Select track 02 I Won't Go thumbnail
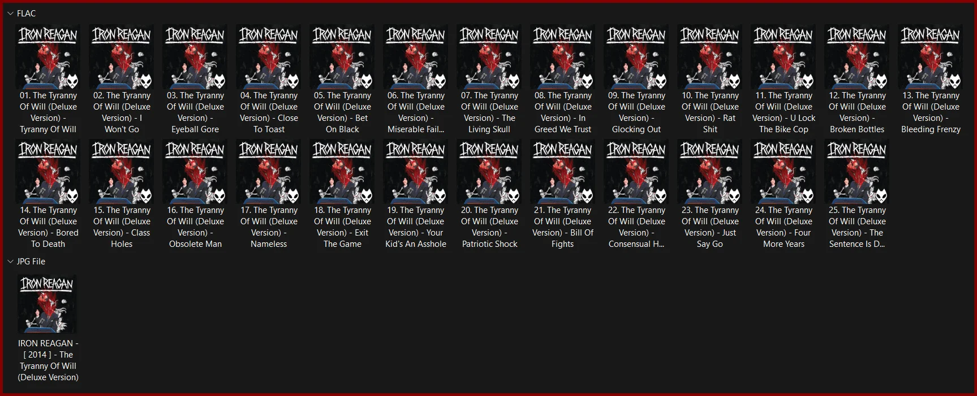 point(122,56)
